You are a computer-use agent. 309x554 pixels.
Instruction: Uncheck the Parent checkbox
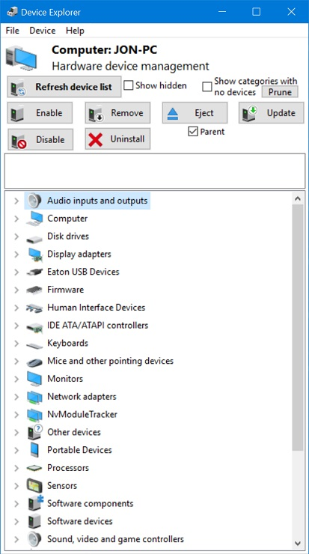point(193,132)
